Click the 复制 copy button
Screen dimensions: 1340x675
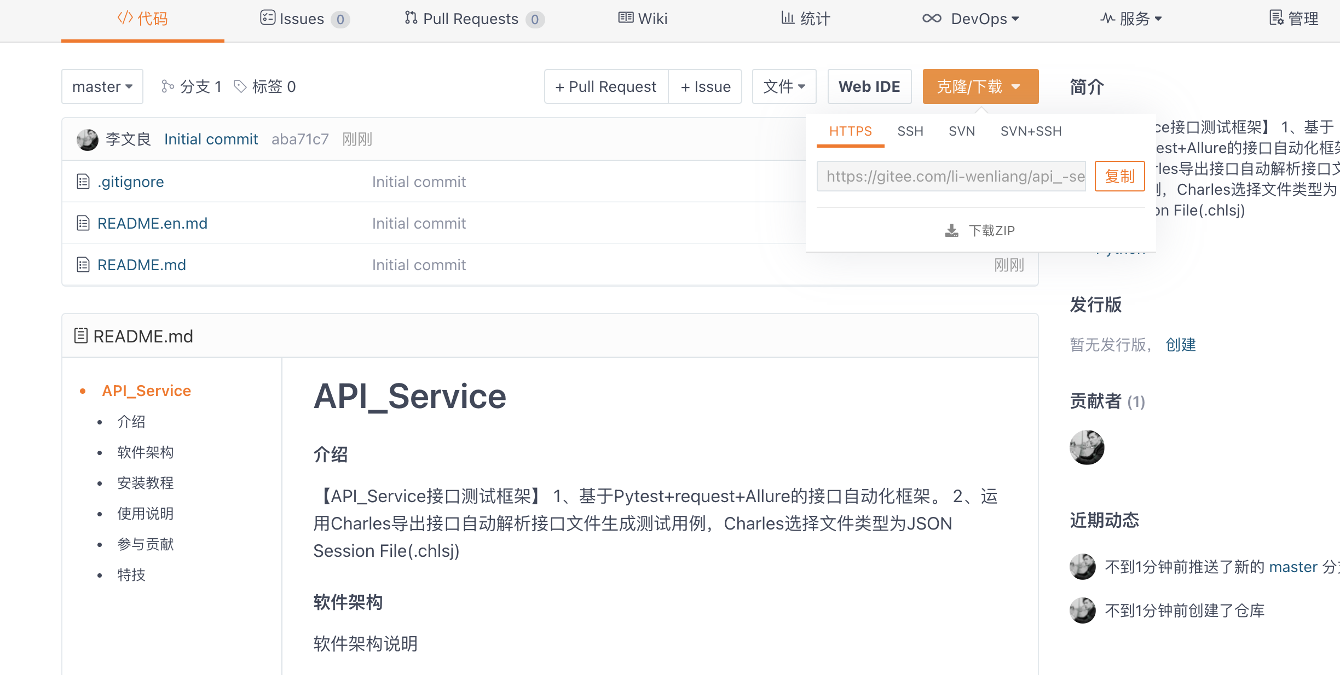click(x=1119, y=176)
